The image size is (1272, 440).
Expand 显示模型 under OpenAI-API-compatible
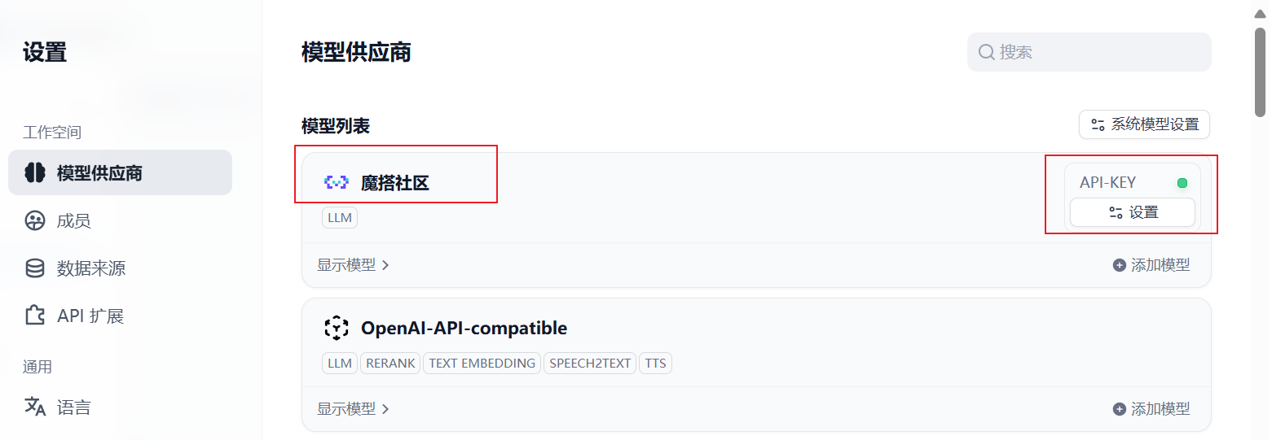(x=353, y=409)
